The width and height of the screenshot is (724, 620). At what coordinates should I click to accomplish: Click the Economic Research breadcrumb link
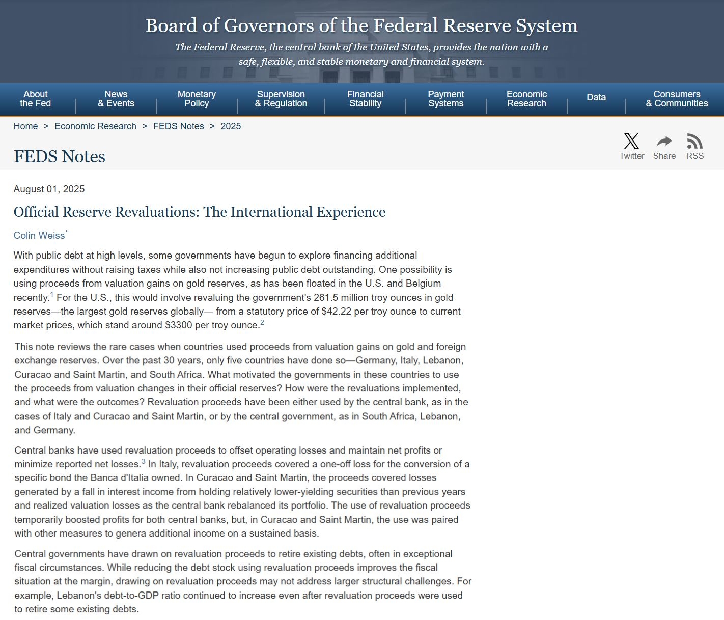pos(95,126)
